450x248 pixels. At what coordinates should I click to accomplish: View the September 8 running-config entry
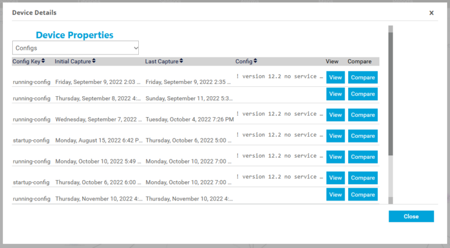coord(336,94)
